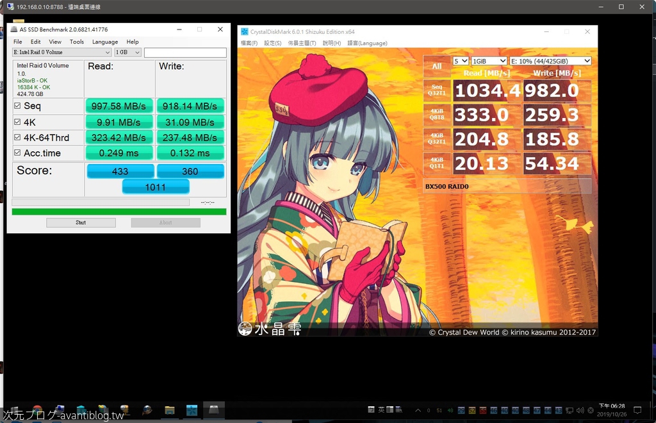Uncheck the Acc.time test checkbox
The width and height of the screenshot is (656, 423).
pyautogui.click(x=17, y=153)
